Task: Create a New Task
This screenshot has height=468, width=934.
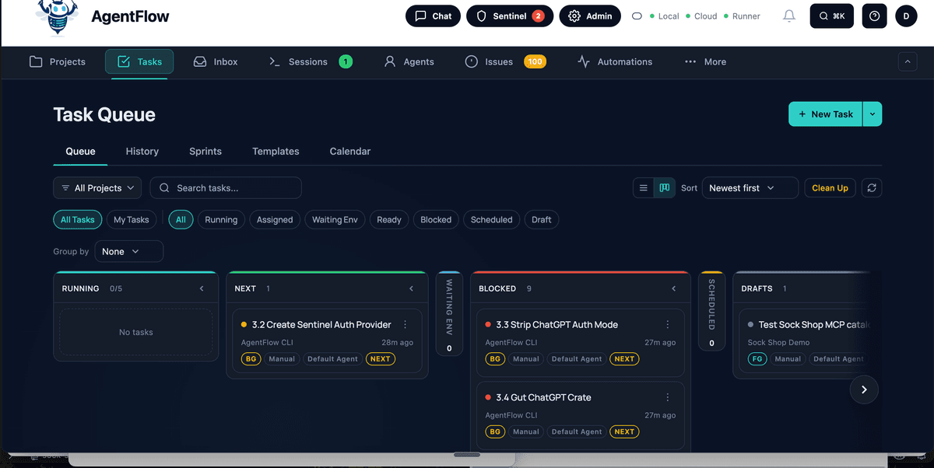Action: 824,114
